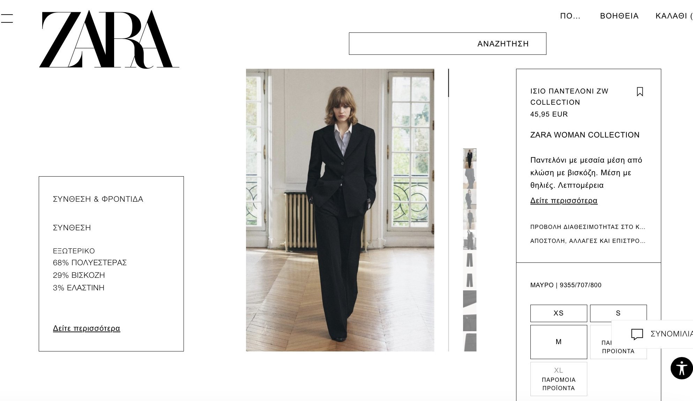Select the trousers-only product thumbnail

point(469,260)
